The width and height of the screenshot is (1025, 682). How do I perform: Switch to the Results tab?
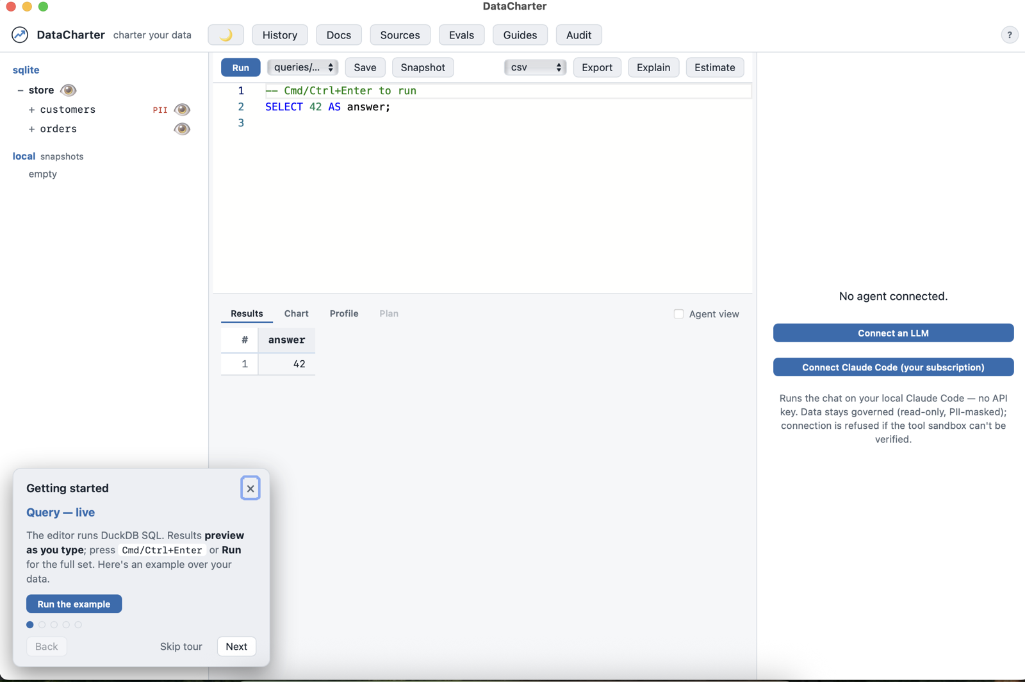click(247, 313)
